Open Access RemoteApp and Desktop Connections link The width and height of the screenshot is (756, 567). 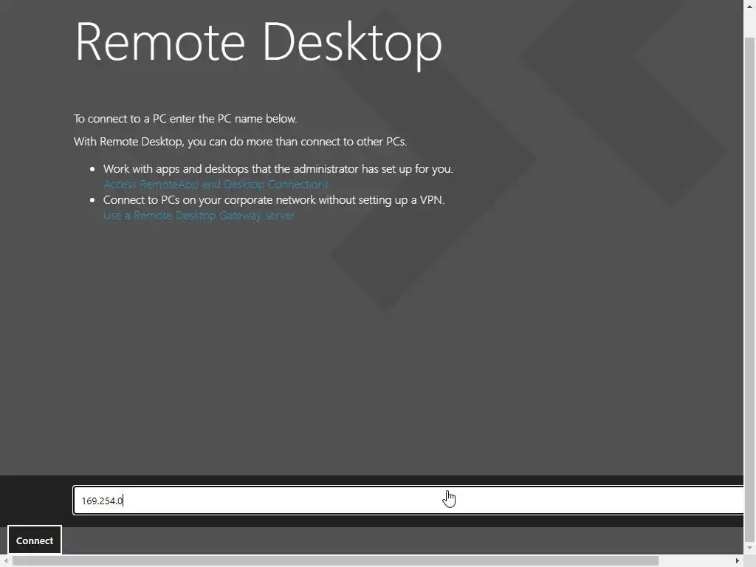click(216, 184)
